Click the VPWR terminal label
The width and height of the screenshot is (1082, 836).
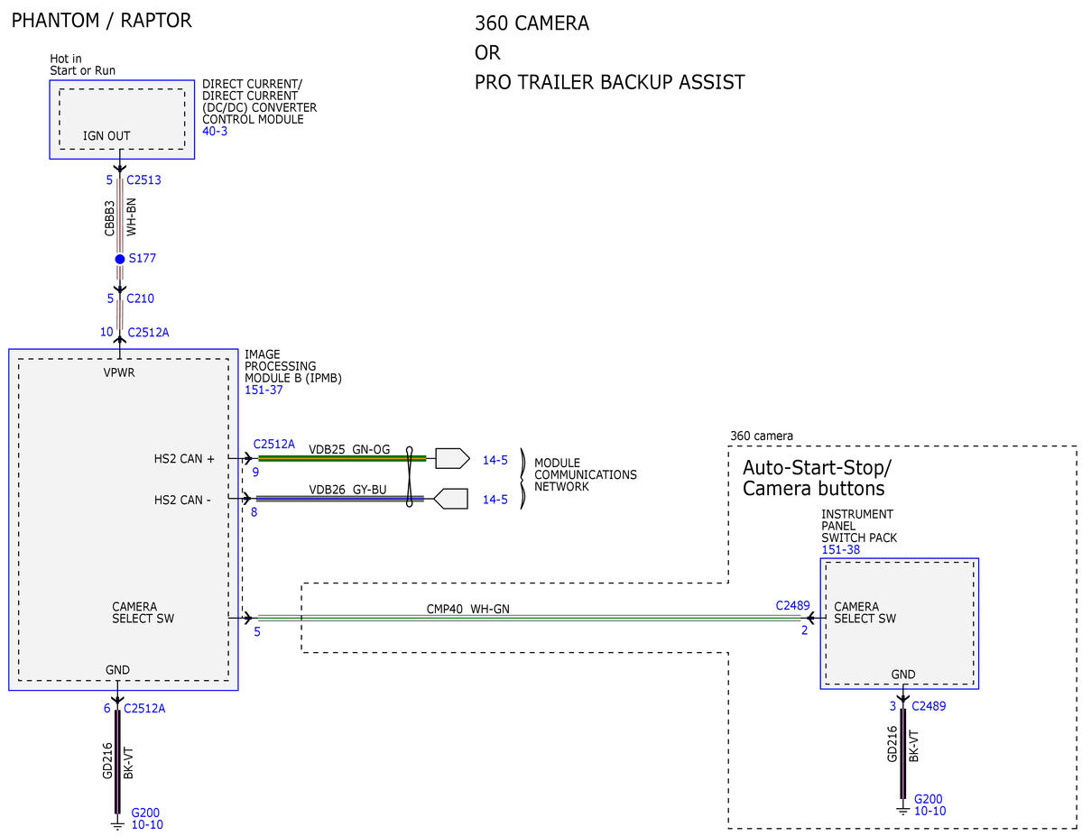point(119,373)
